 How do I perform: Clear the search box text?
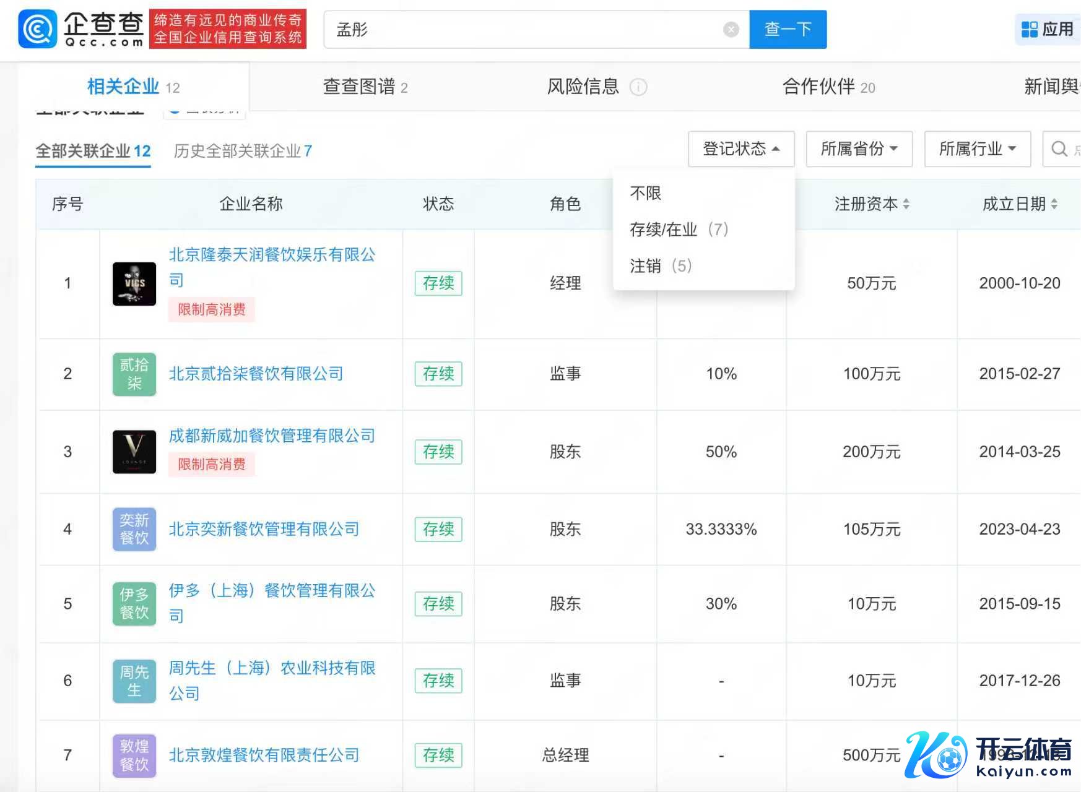731,30
